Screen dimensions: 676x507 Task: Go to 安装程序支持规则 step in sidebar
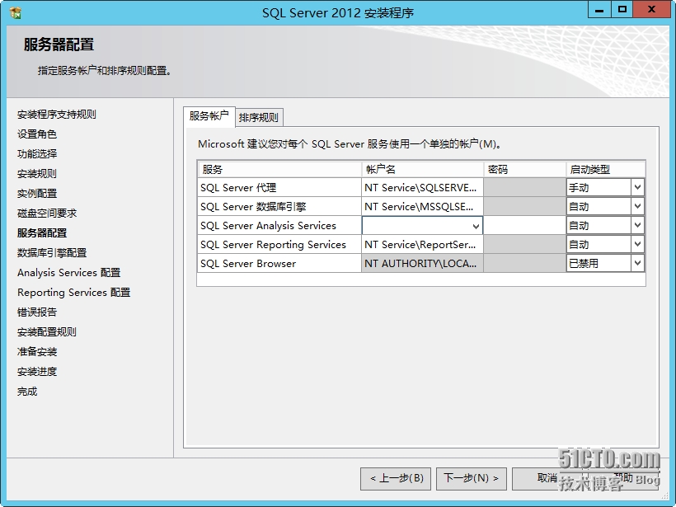click(57, 115)
